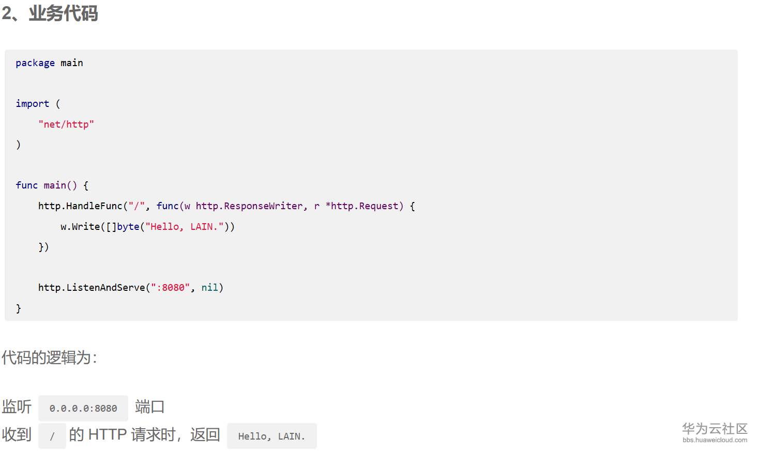Click the "package main" code line
Screen dimensions: 758x453
click(x=49, y=63)
